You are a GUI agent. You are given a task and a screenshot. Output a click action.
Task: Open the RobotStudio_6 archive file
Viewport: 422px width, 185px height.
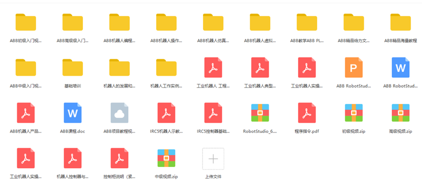tap(260, 113)
